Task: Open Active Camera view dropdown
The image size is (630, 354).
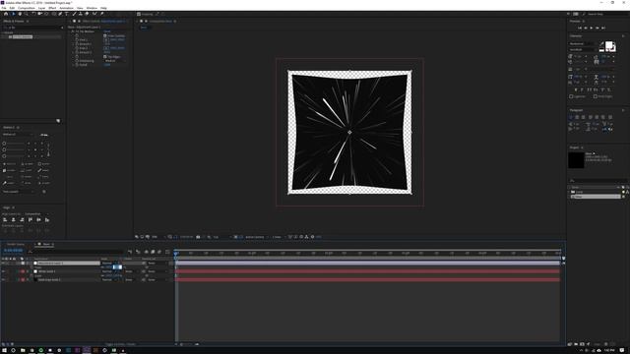Action: [x=256, y=237]
